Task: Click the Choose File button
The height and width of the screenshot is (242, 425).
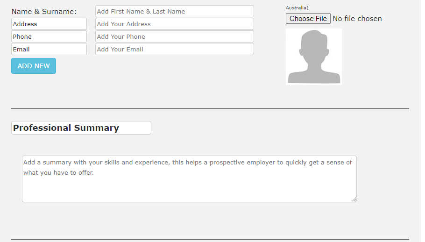Action: (308, 19)
